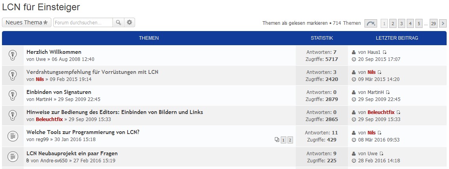Open advanced search gear icon

point(129,23)
